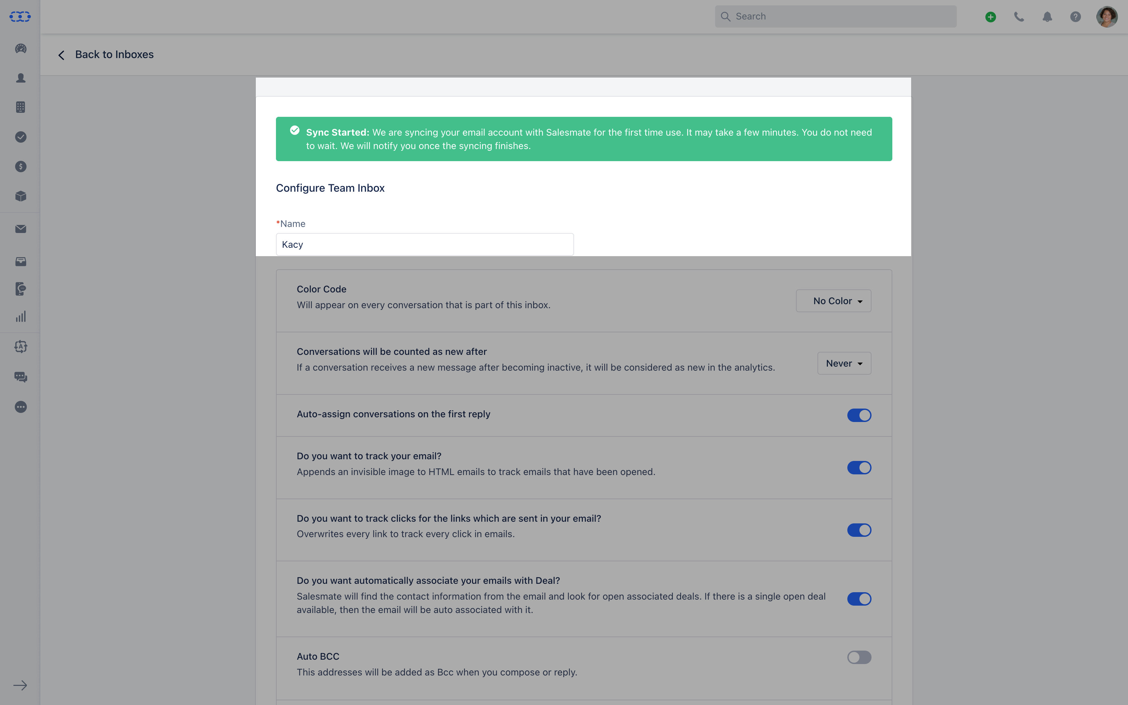This screenshot has width=1128, height=705.
Task: Go back via Back to Inboxes link
Action: point(114,54)
